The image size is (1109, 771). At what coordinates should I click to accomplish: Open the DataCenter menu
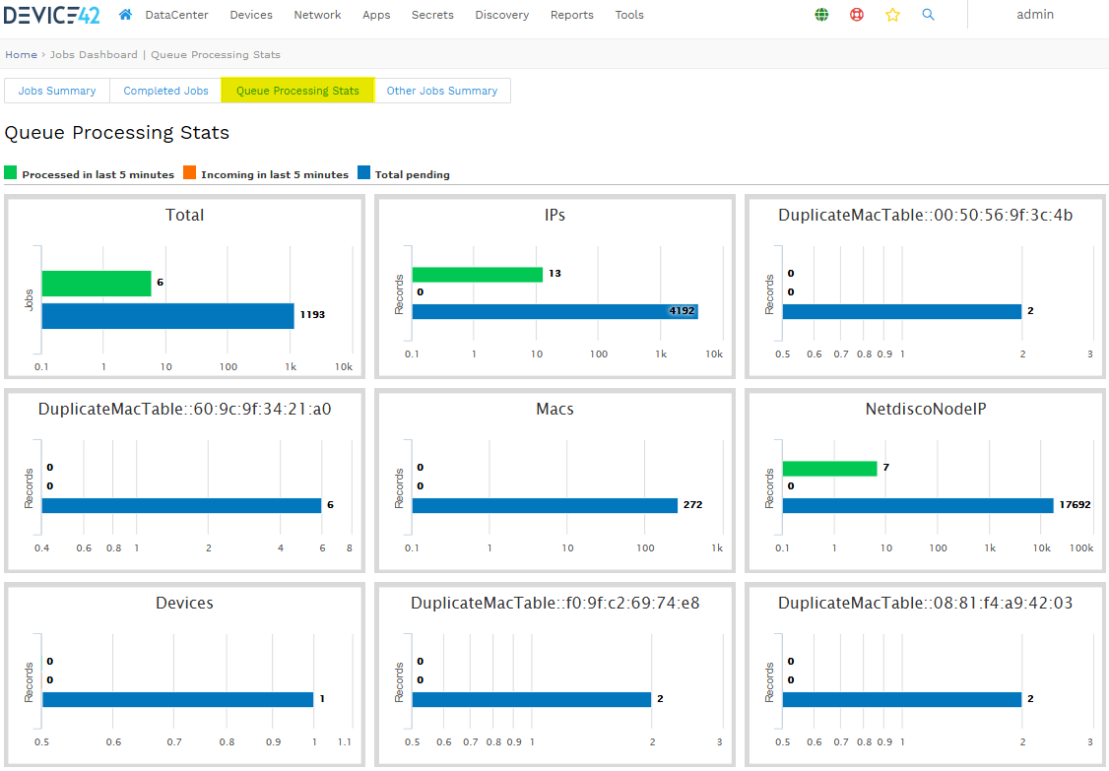[x=175, y=15]
